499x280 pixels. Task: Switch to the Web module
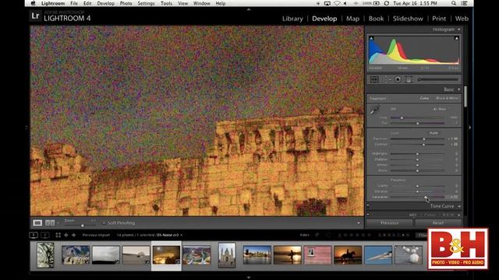tap(462, 19)
